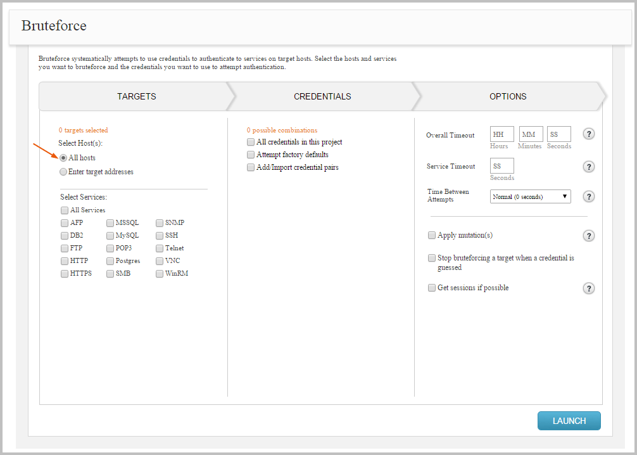Viewport: 637px width, 455px height.
Task: Click the help icon beside Overall Timeout
Action: tap(589, 134)
